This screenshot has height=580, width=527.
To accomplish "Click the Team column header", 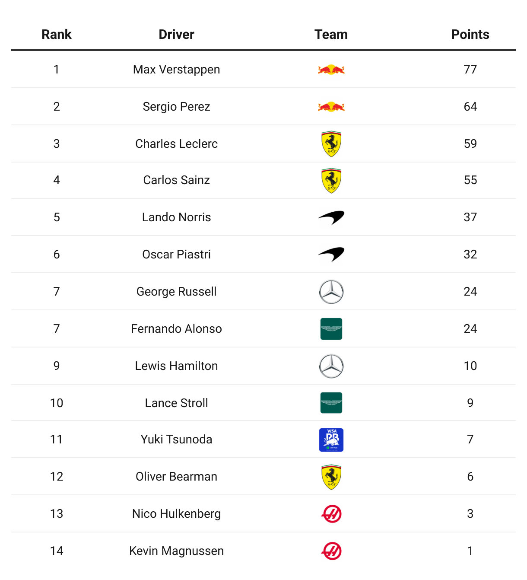I will point(331,35).
